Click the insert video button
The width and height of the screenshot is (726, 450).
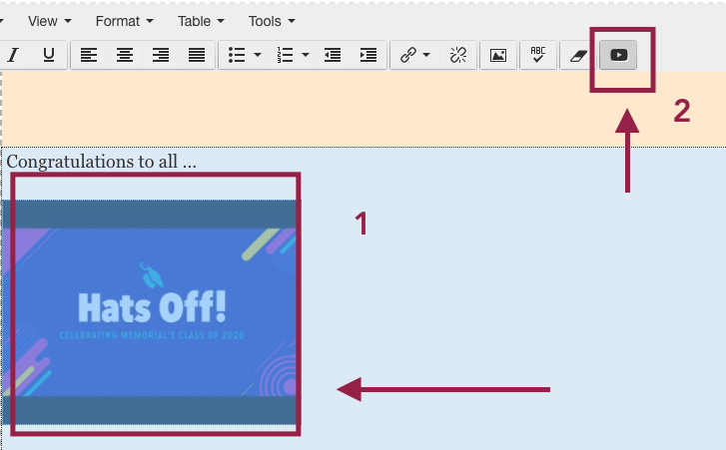click(618, 55)
